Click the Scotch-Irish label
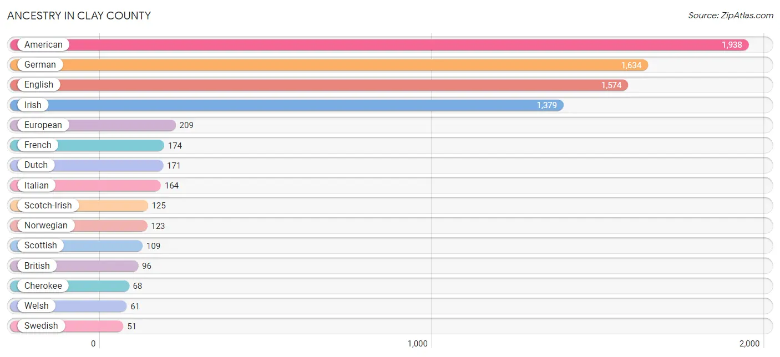 click(x=48, y=206)
